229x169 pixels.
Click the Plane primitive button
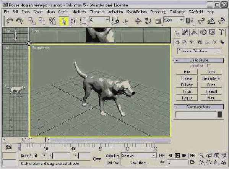(211, 98)
